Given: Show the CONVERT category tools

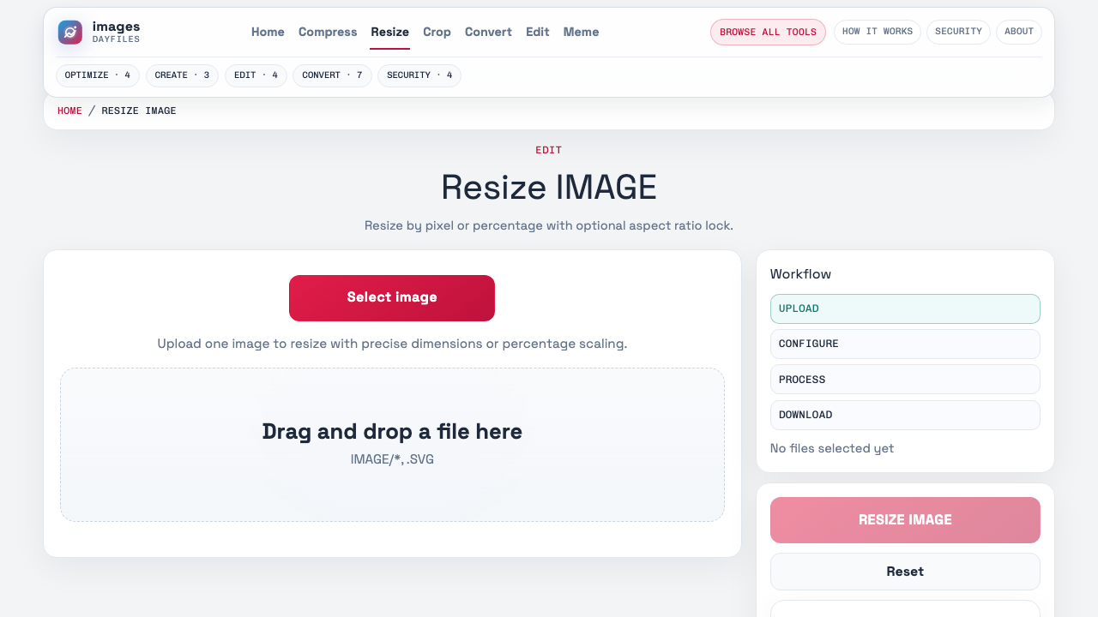Looking at the screenshot, I should point(332,75).
